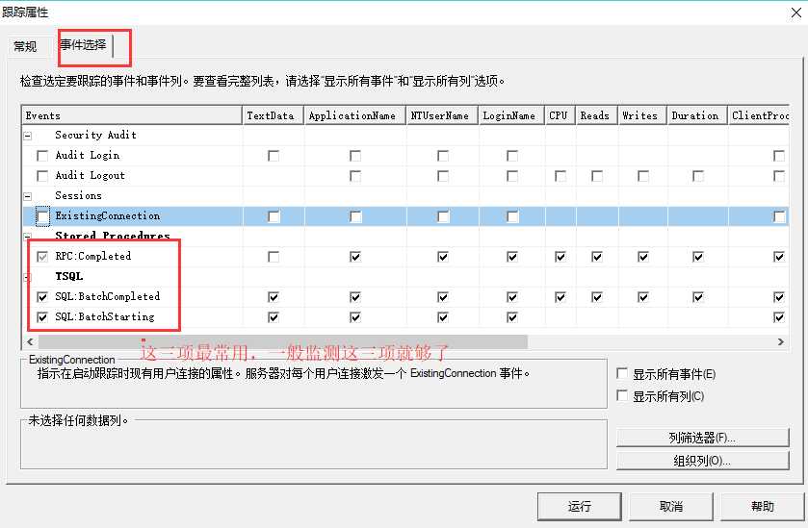Collapse the Security Audit group

[x=28, y=136]
